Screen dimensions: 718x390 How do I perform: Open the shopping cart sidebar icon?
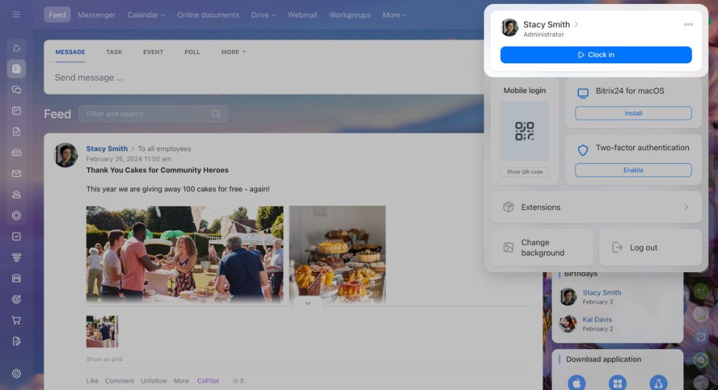click(x=16, y=320)
